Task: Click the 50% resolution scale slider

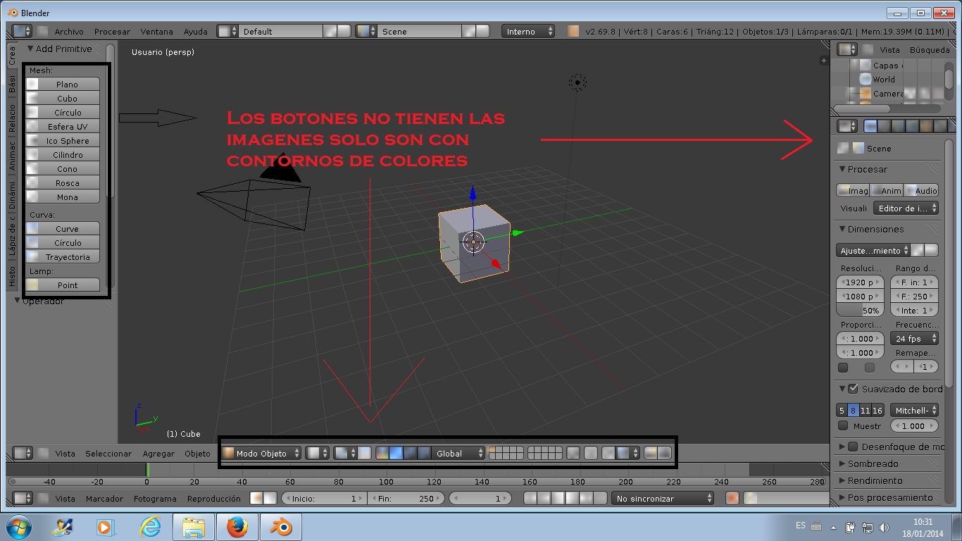Action: tap(860, 311)
